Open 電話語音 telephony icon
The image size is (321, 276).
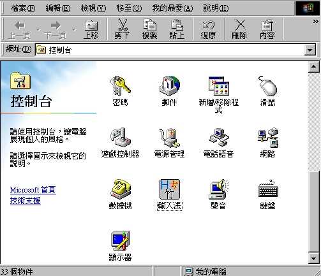point(218,143)
